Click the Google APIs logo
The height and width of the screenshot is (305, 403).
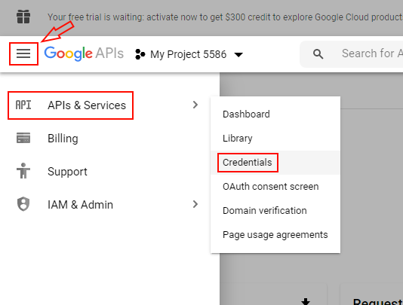point(84,53)
